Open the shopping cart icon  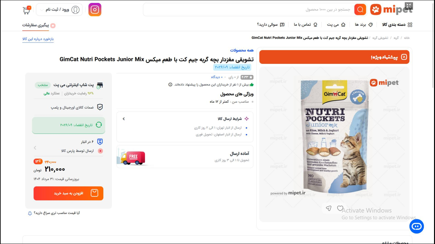(27, 10)
